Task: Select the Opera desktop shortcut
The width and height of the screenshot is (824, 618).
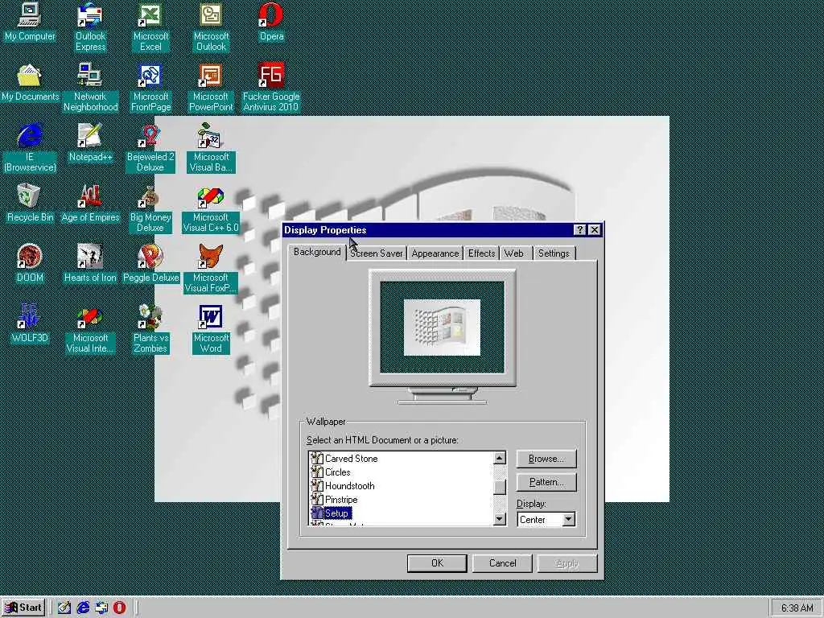Action: [271, 23]
